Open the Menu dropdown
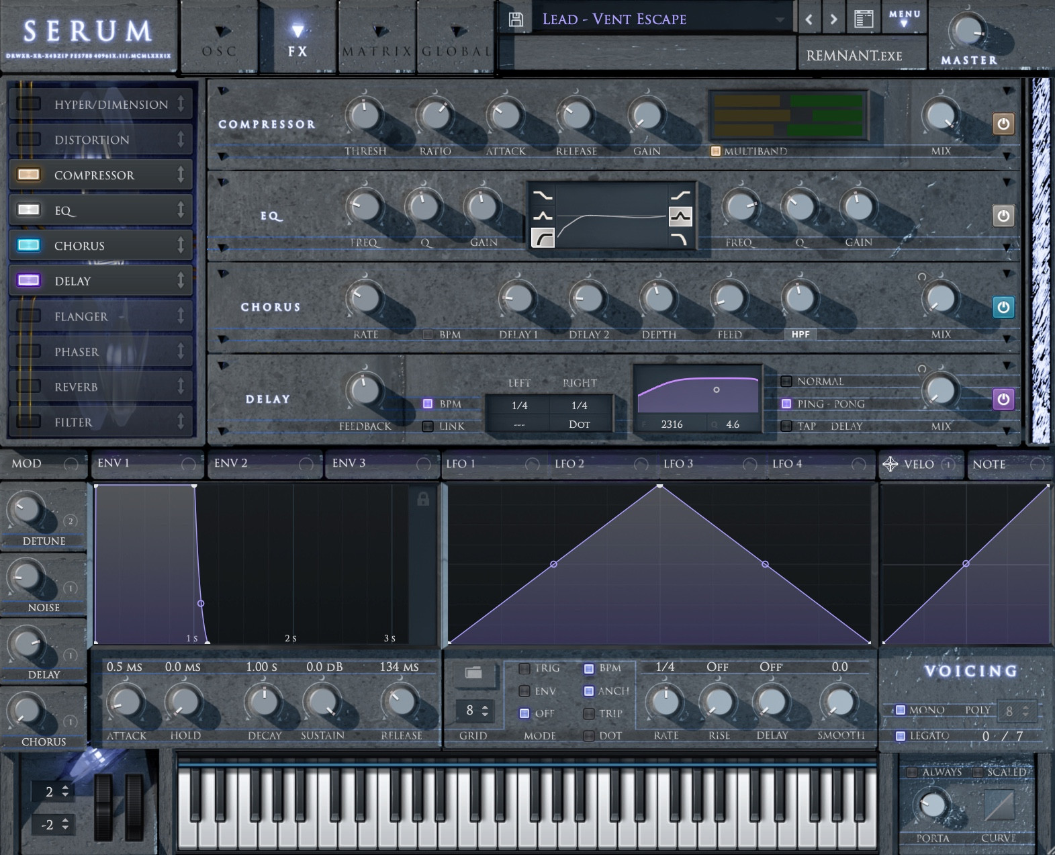1055x855 pixels. 904,18
